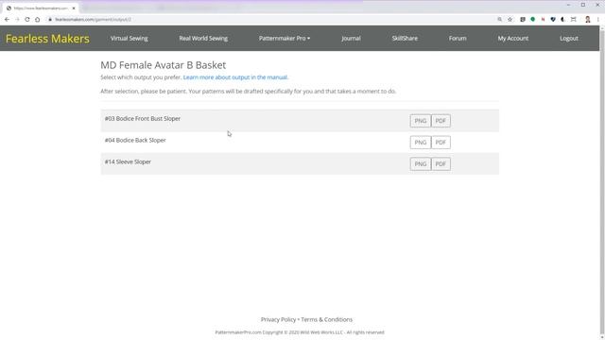Close the Fearless Makers browser tab
605x340 pixels.
pyautogui.click(x=74, y=8)
